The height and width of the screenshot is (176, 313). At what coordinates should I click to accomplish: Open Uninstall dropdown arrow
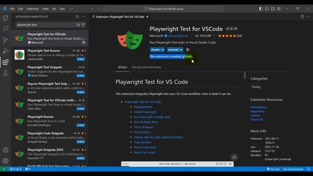(181, 50)
